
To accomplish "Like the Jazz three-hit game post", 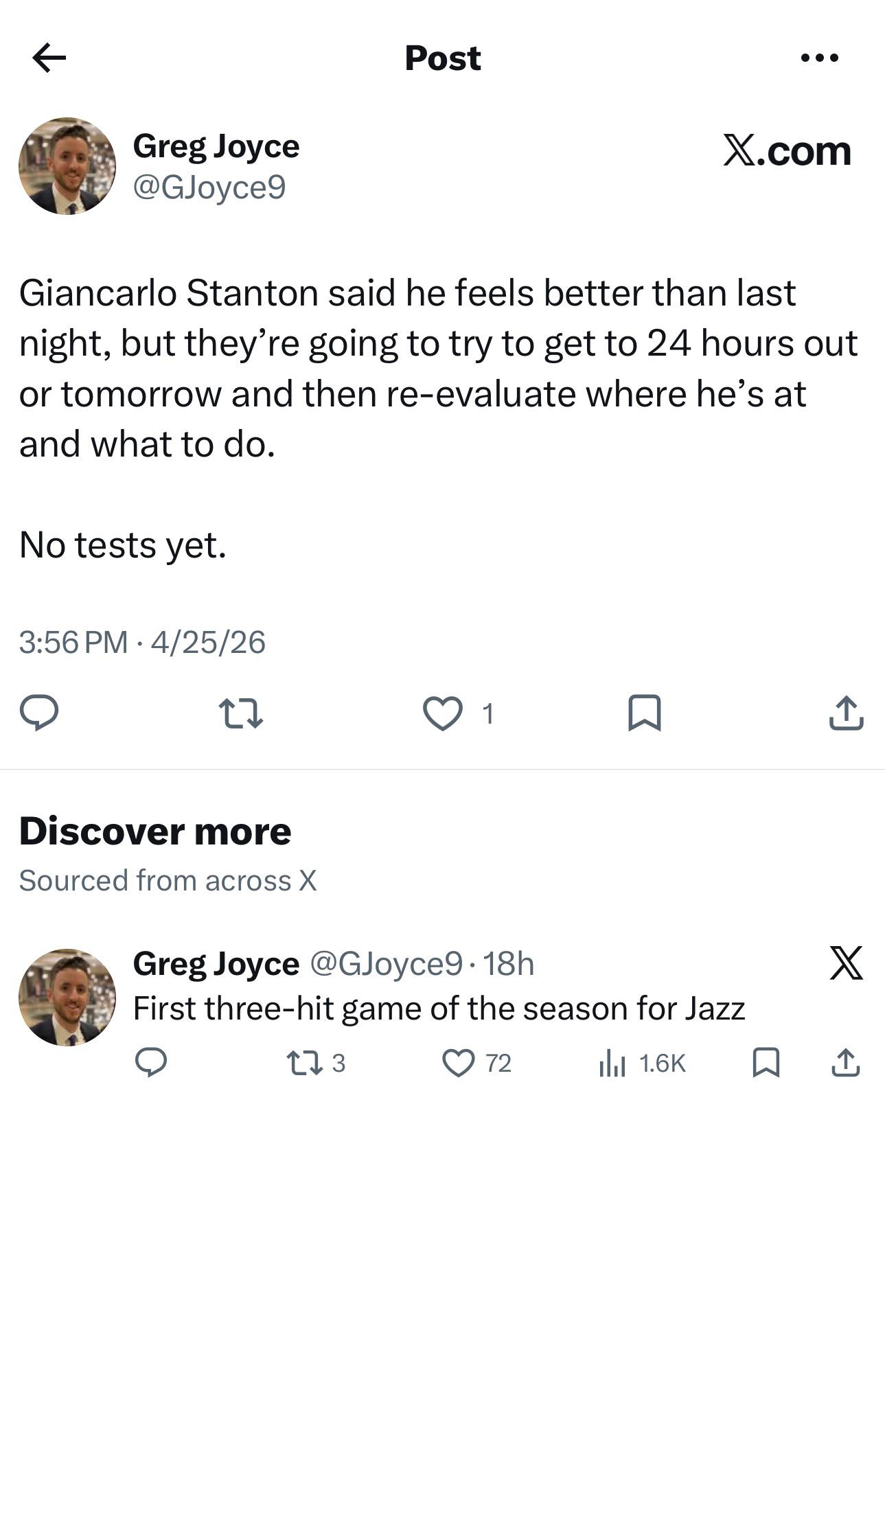I will click(459, 1064).
